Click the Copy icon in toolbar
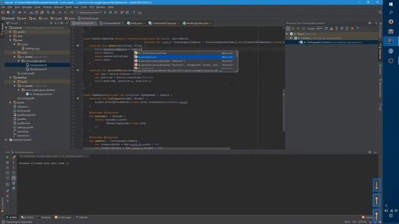 [36, 12]
